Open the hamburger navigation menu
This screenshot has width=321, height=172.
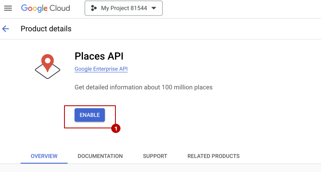8,8
